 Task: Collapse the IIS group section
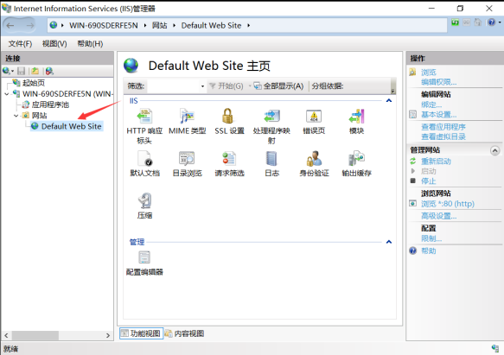pos(389,101)
